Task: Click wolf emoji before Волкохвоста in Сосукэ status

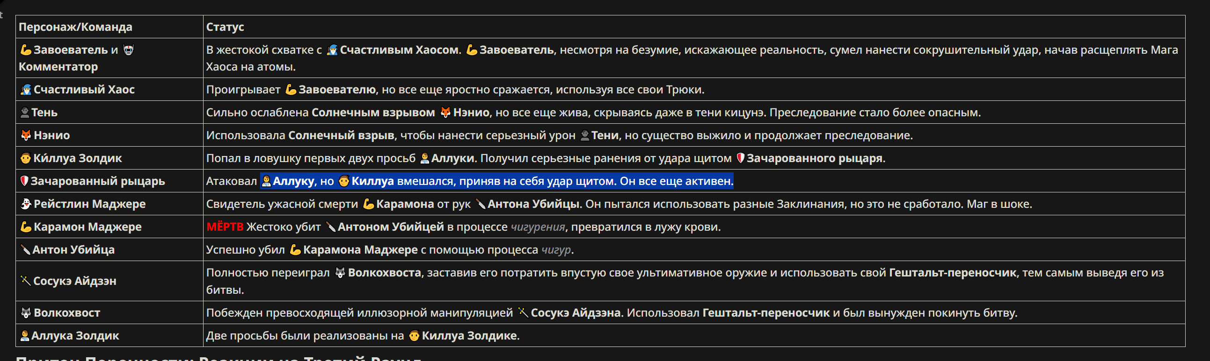Action: 340,273
